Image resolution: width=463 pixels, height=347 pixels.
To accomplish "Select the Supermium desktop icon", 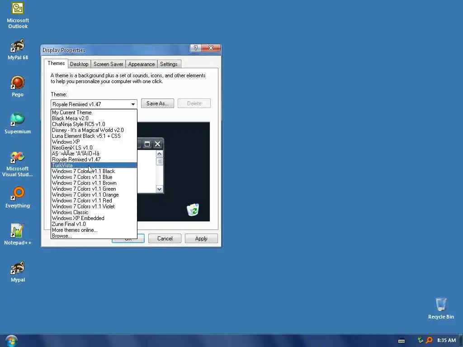I will (18, 123).
